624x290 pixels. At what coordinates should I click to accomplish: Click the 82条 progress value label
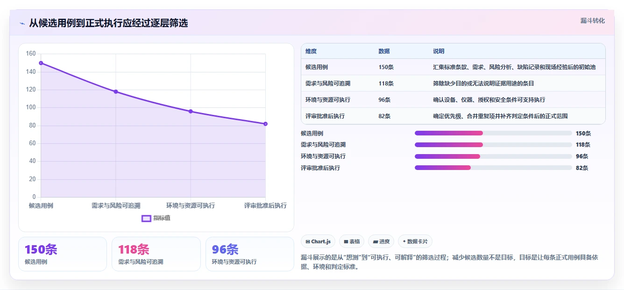(x=582, y=168)
